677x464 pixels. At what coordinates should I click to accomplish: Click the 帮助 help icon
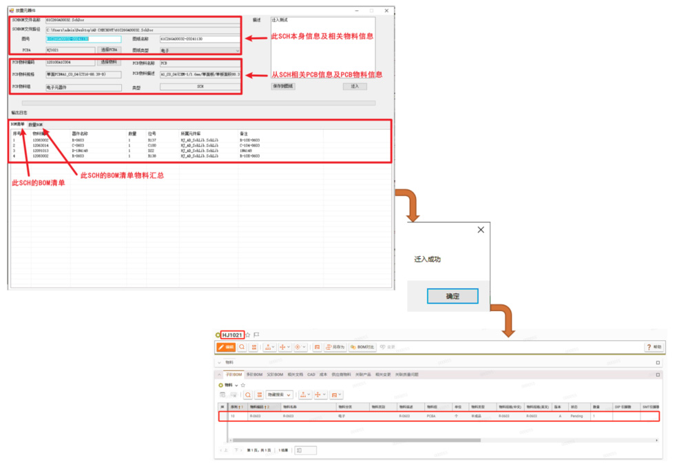point(653,347)
